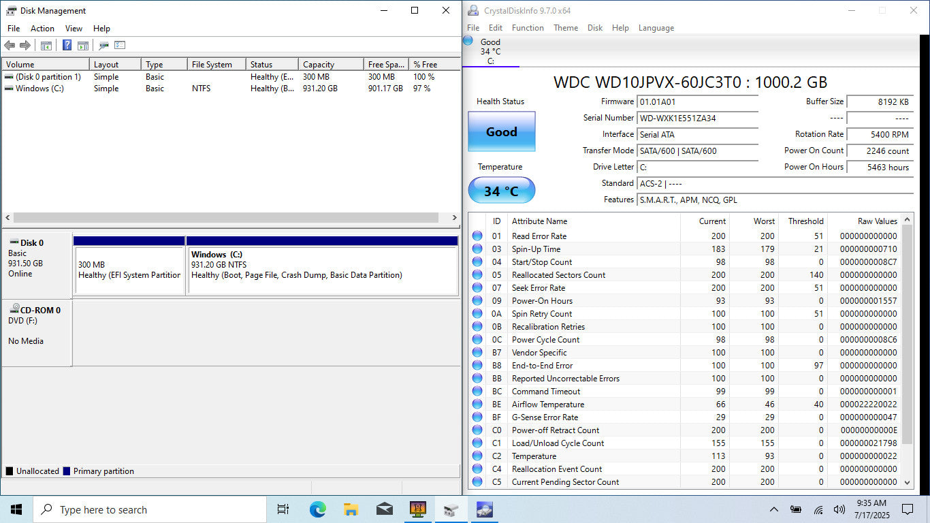Click the blue status circle for Reallocated Sectors Count

tap(477, 275)
